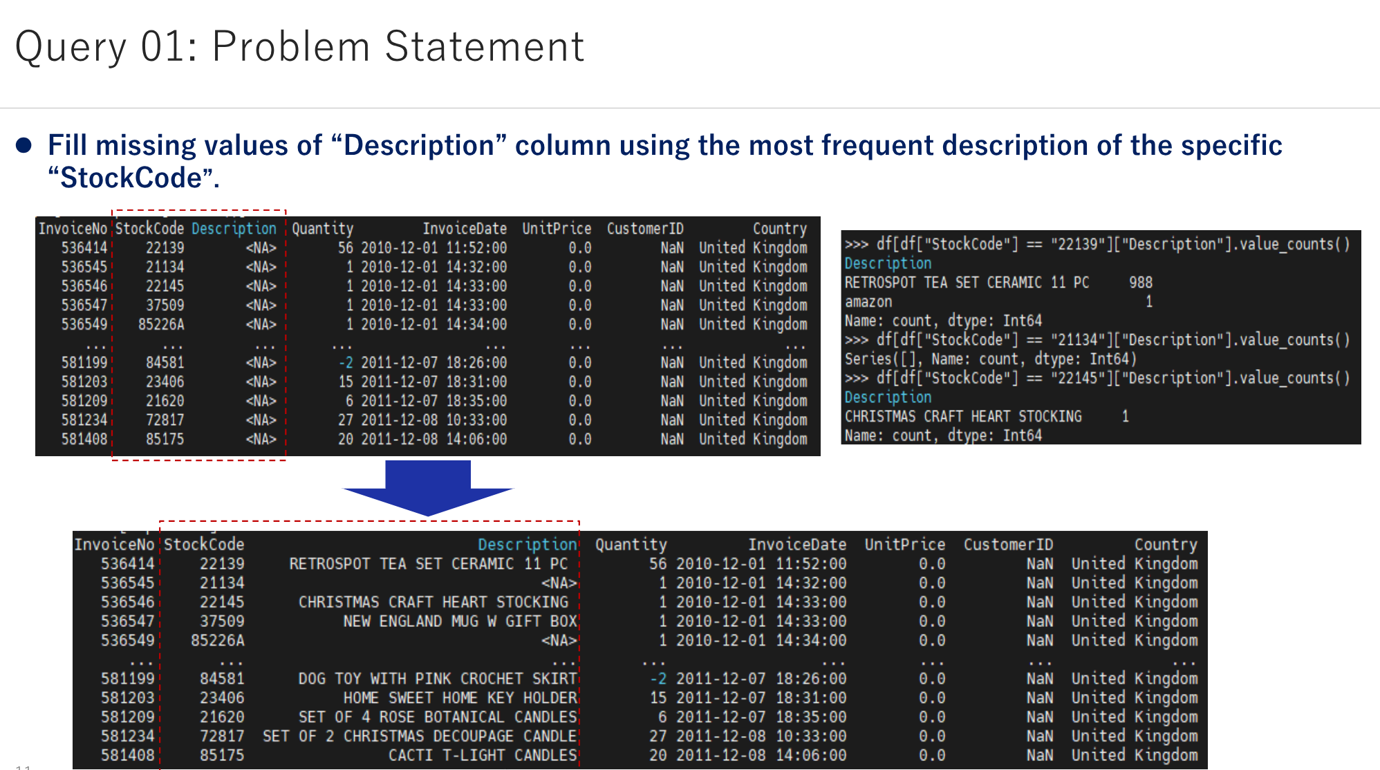
Task: Select the UnitPrice column header
Action: tap(557, 228)
